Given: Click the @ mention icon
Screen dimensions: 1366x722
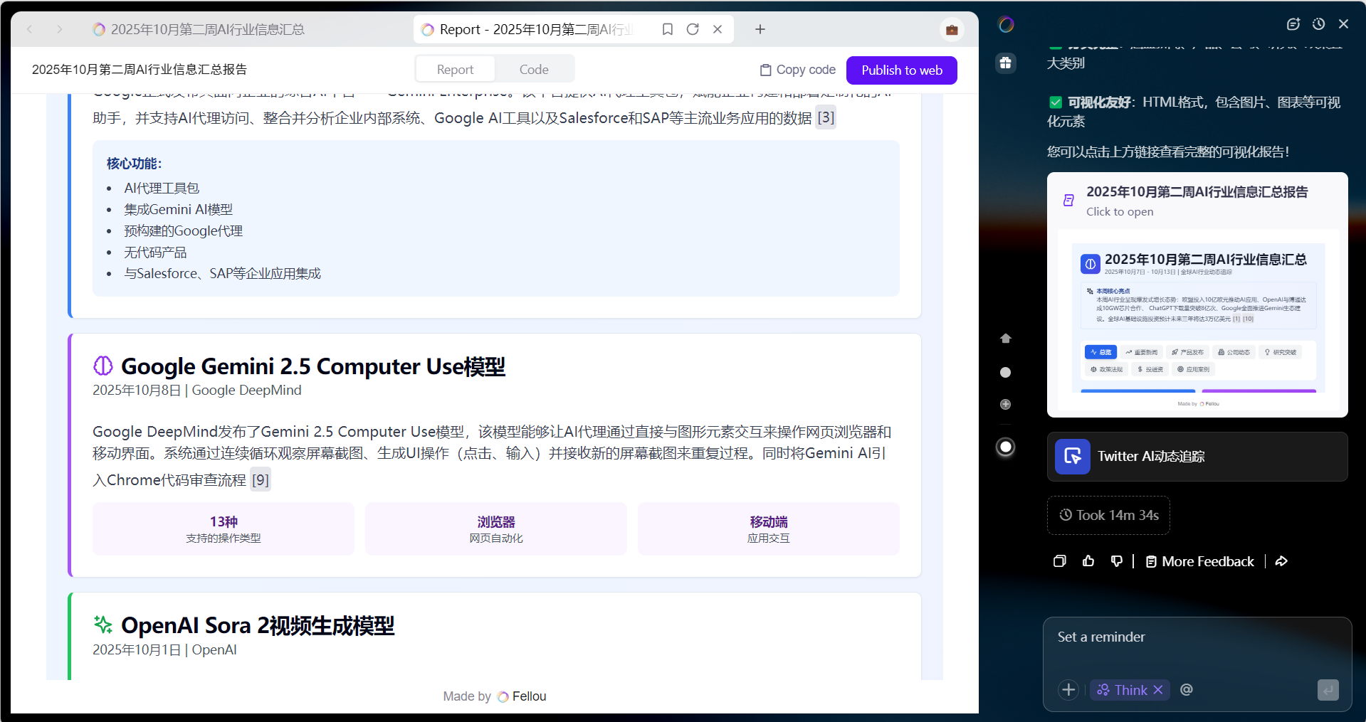Looking at the screenshot, I should click(x=1186, y=690).
